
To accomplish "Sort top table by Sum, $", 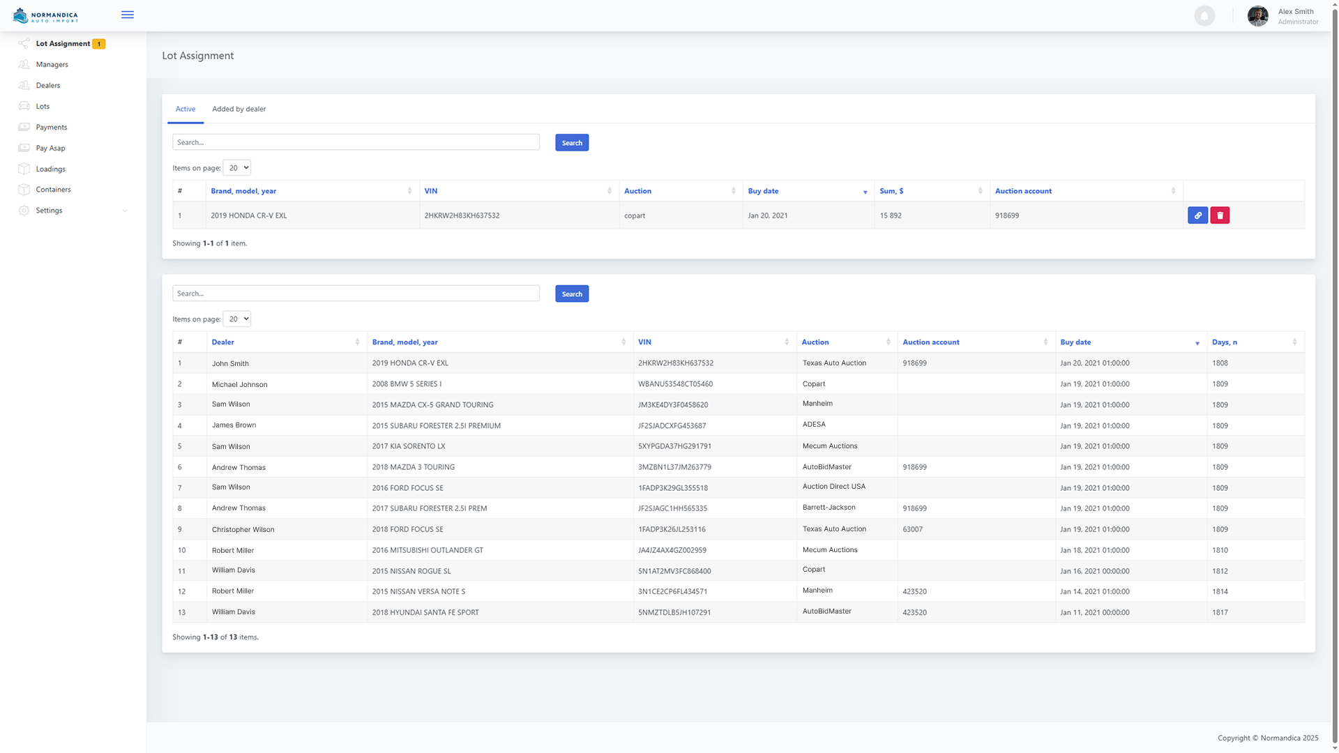I will (x=891, y=191).
